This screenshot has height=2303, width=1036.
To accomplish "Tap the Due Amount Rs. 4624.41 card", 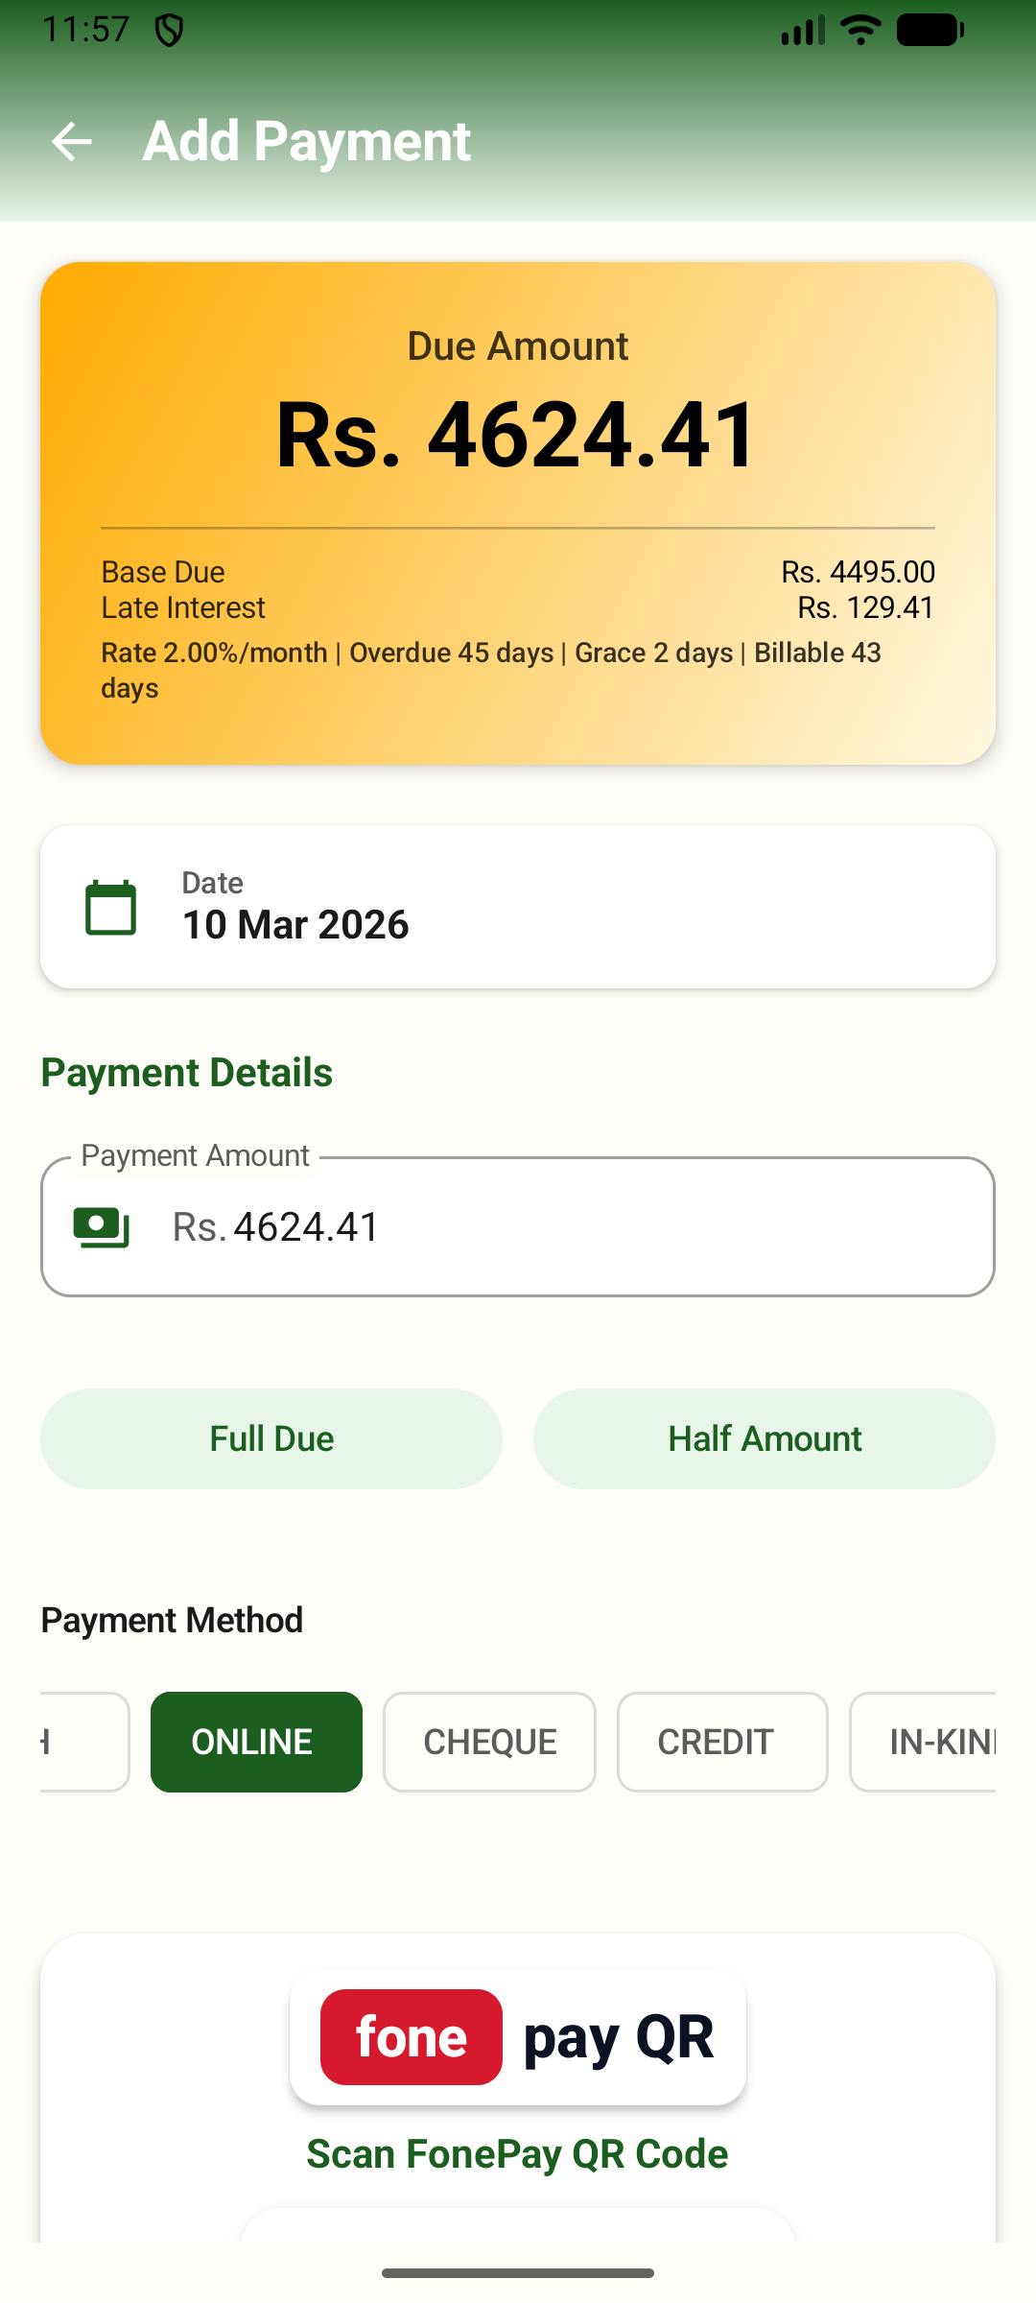I will point(518,513).
